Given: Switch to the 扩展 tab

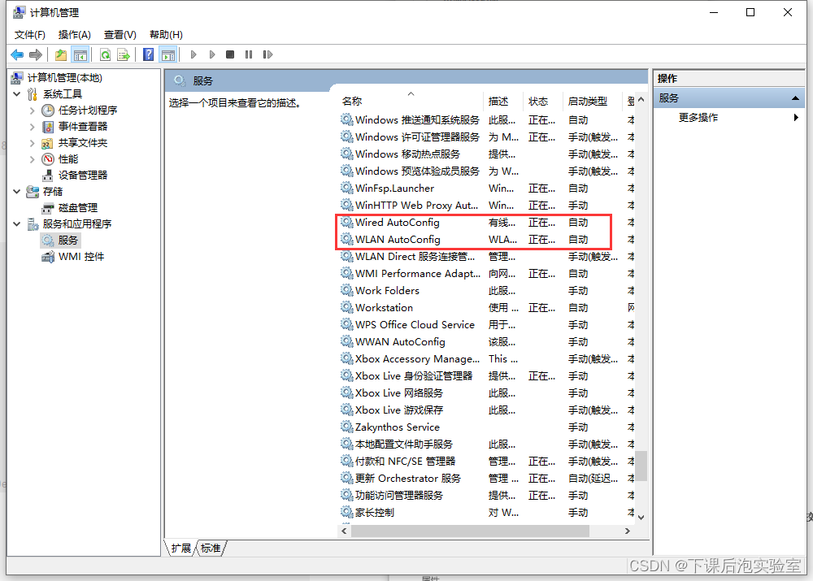Looking at the screenshot, I should point(181,548).
